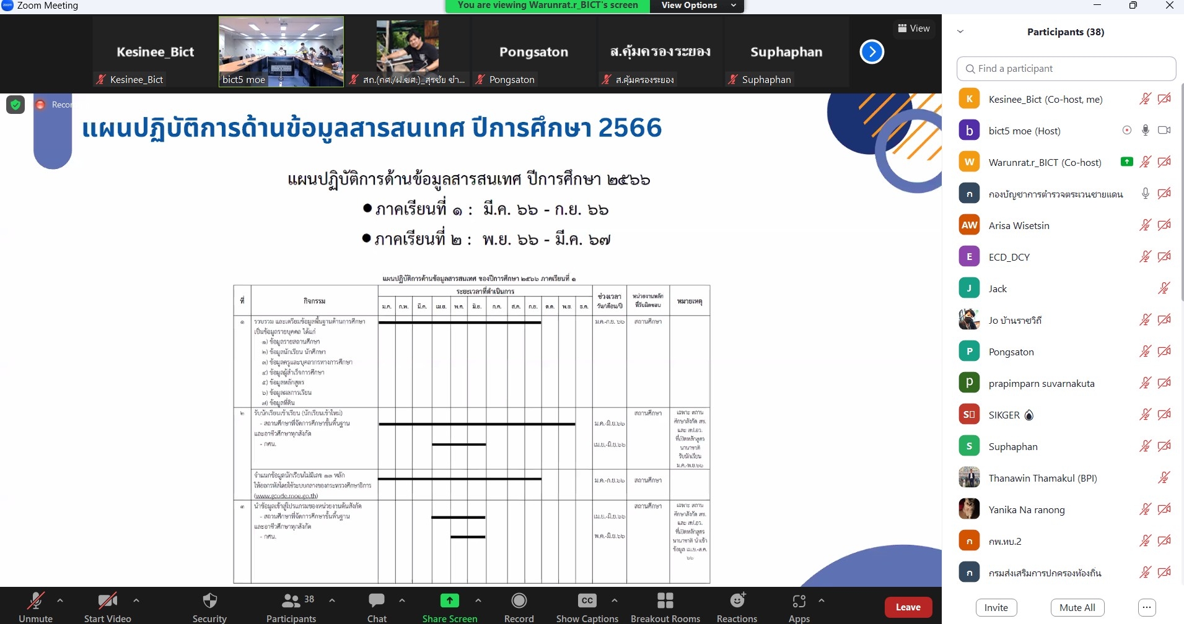The height and width of the screenshot is (624, 1184).
Task: Click muted mic icon for Thanawin Thamakul
Action: (1164, 478)
